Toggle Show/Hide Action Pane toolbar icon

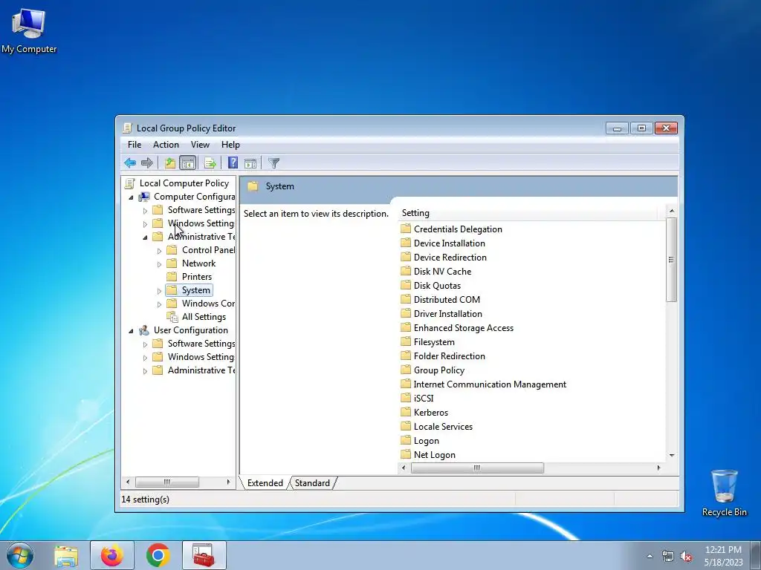(x=250, y=163)
